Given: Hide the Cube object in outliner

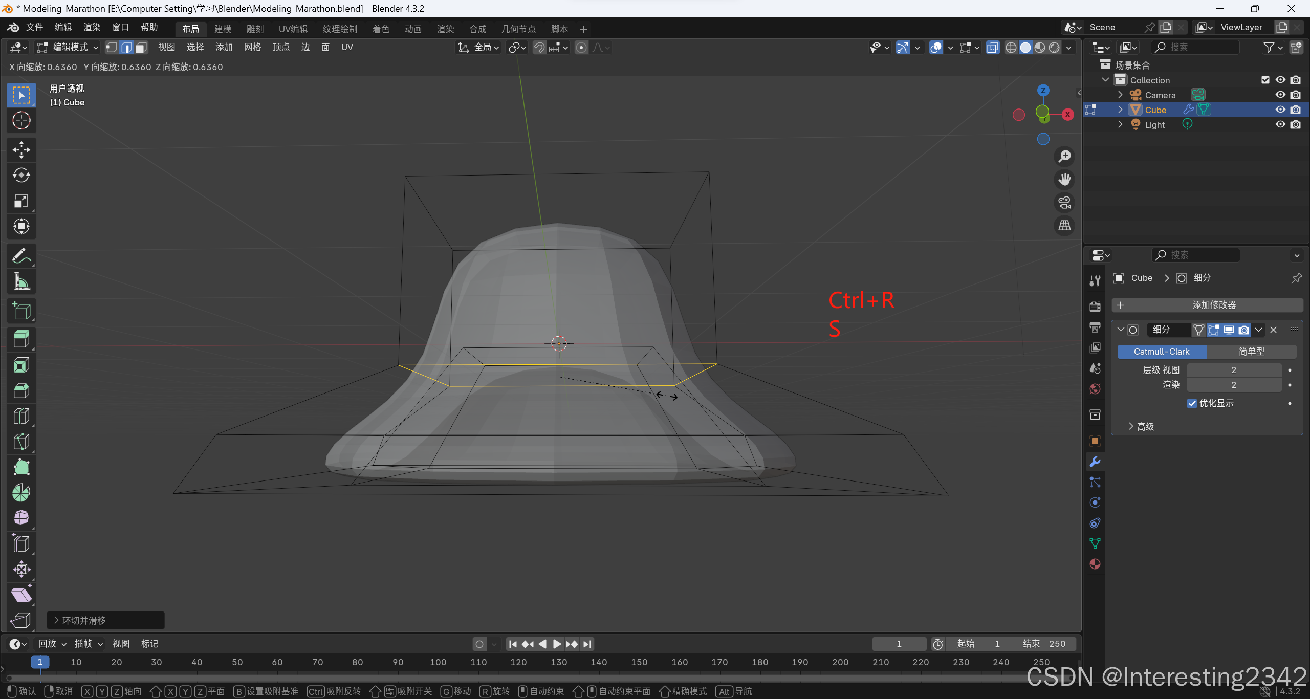Looking at the screenshot, I should [1280, 110].
